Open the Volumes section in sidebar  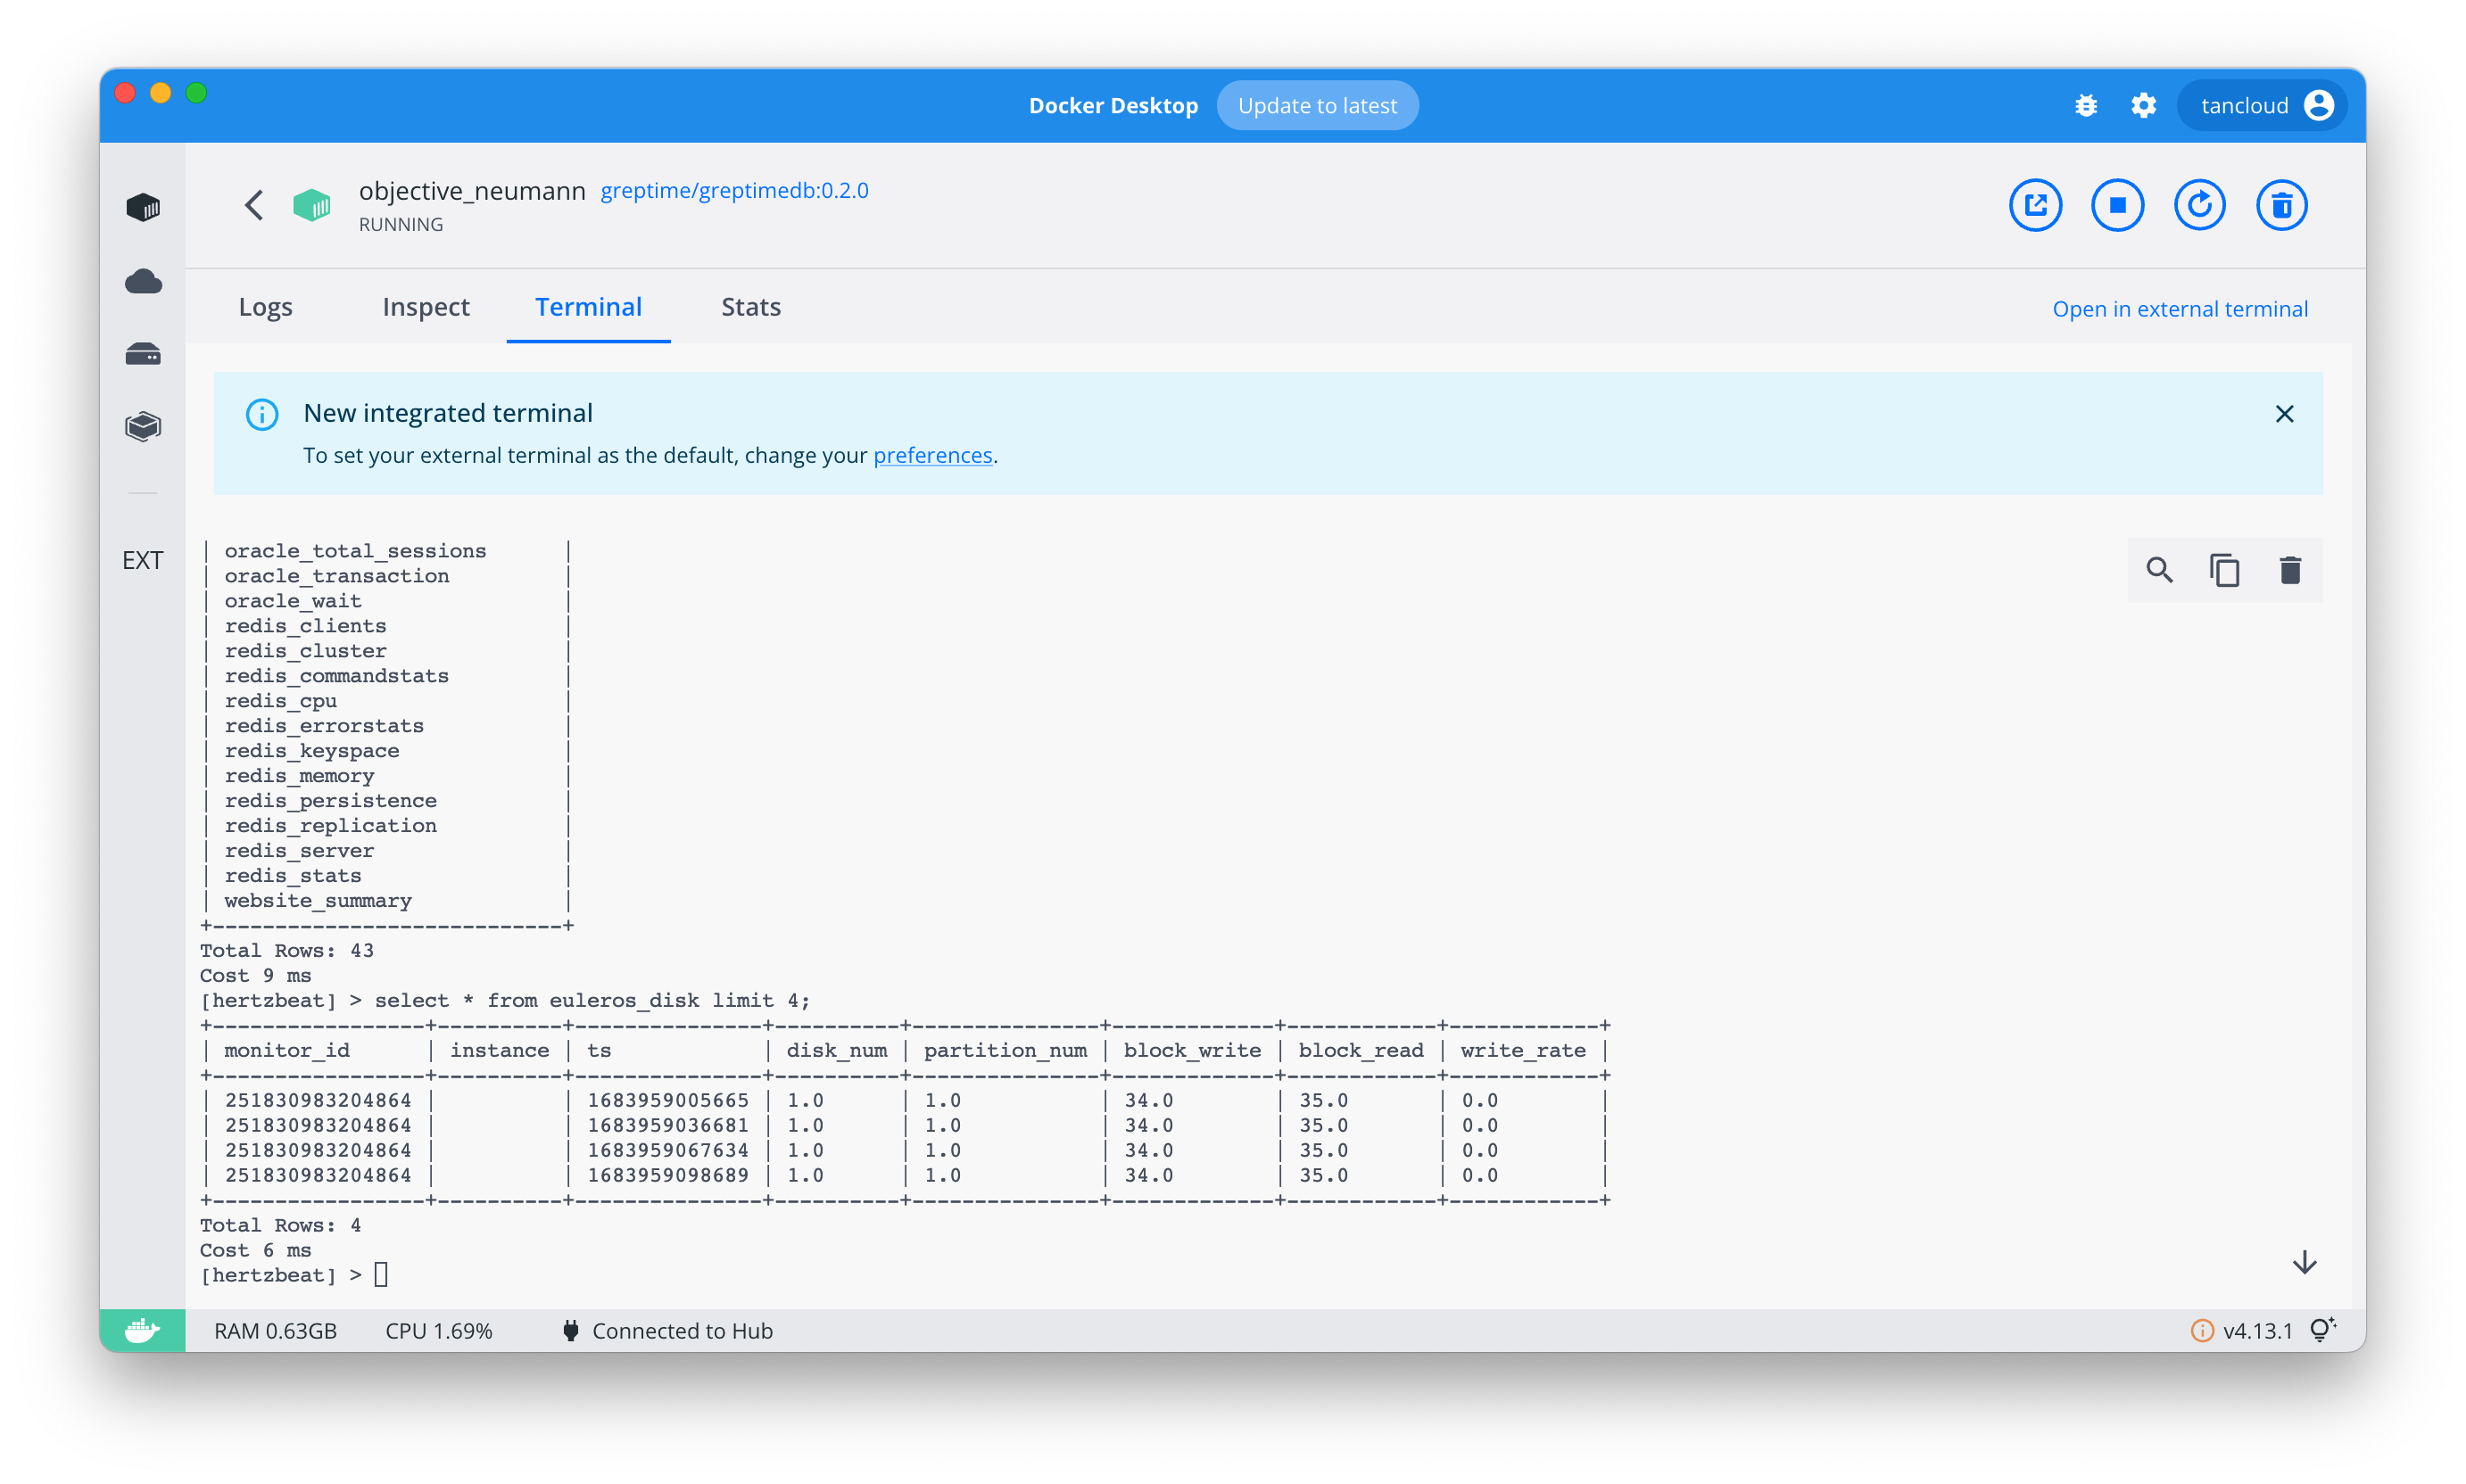(143, 355)
